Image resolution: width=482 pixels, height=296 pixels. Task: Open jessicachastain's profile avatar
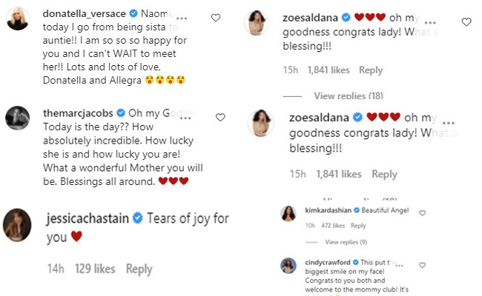coord(18,221)
